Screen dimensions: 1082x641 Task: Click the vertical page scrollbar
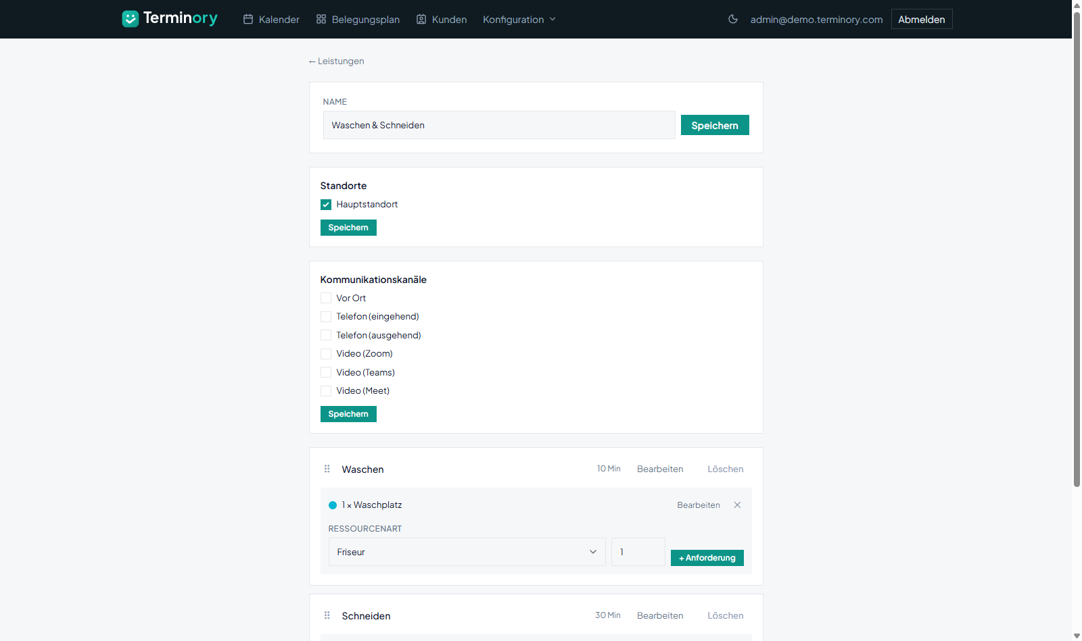point(1077,250)
